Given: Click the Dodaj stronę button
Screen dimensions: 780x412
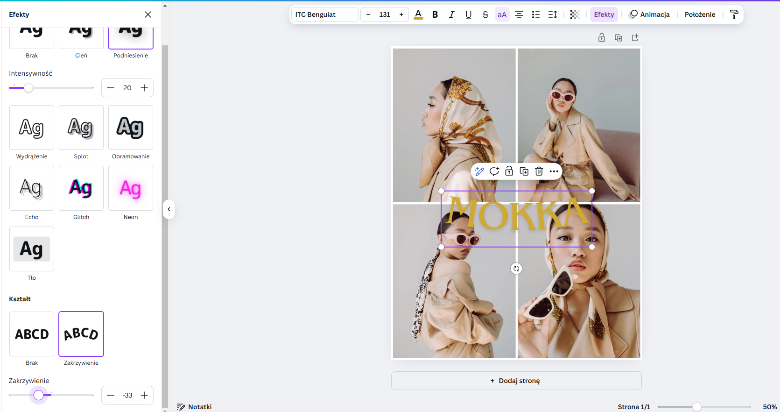Looking at the screenshot, I should (x=516, y=381).
